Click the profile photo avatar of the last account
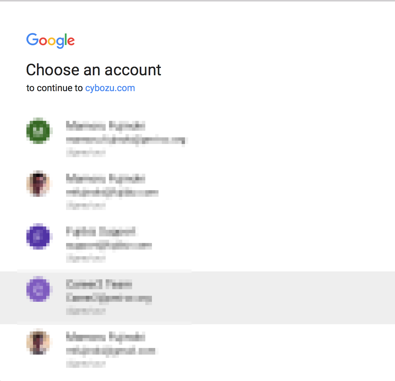Image resolution: width=395 pixels, height=381 pixels. click(38, 342)
